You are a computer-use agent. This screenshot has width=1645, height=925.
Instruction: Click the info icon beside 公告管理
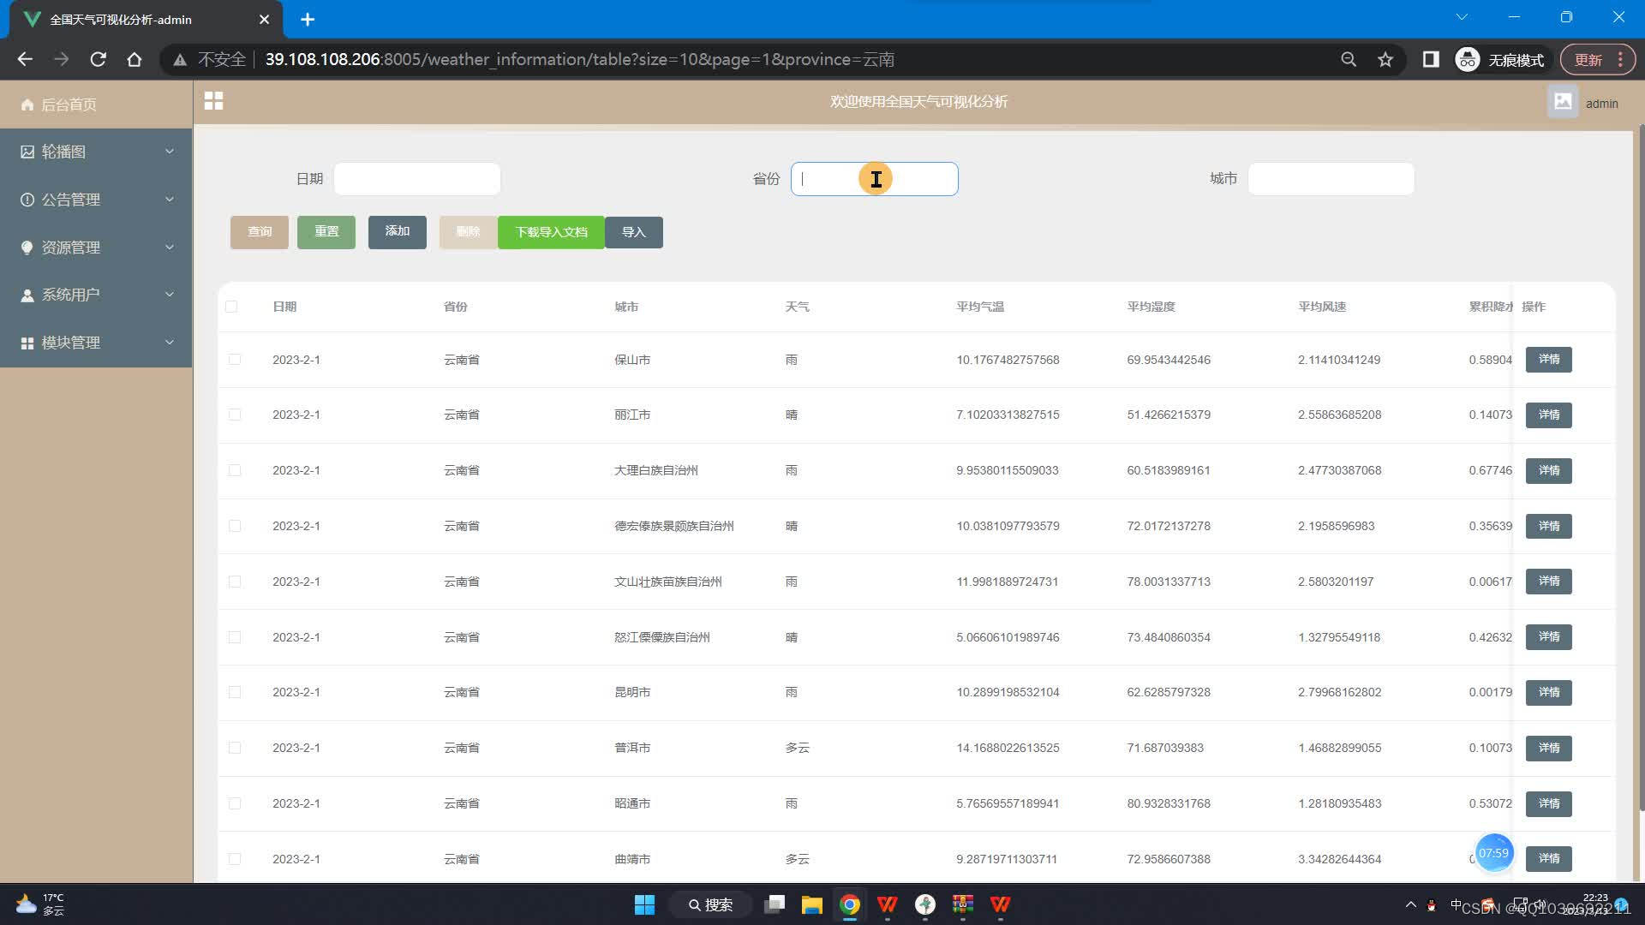pyautogui.click(x=27, y=200)
